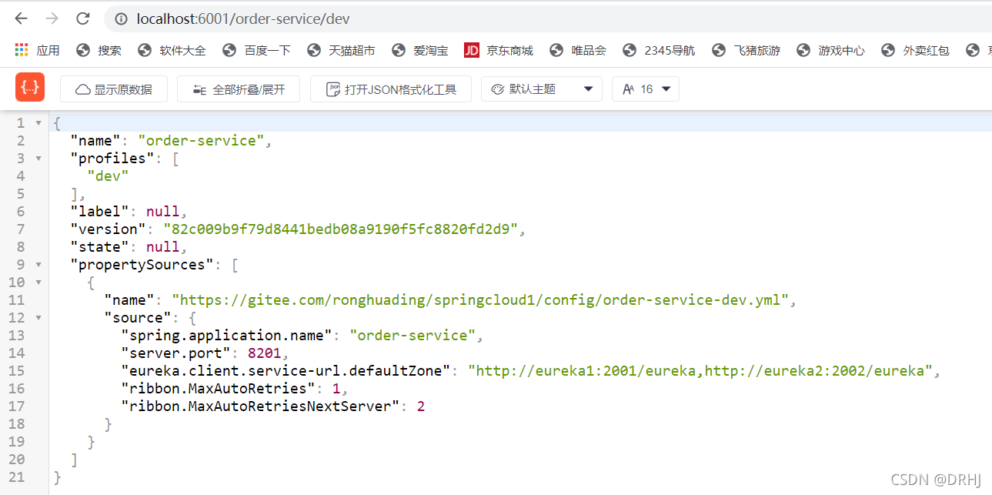Open the font size 16 dropdown

point(645,89)
